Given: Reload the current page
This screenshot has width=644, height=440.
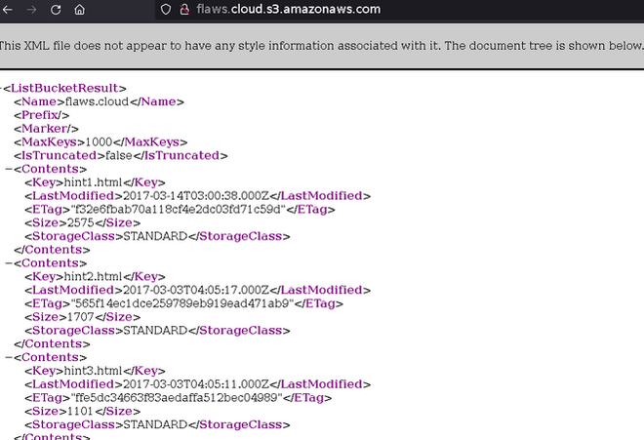Looking at the screenshot, I should pyautogui.click(x=56, y=10).
